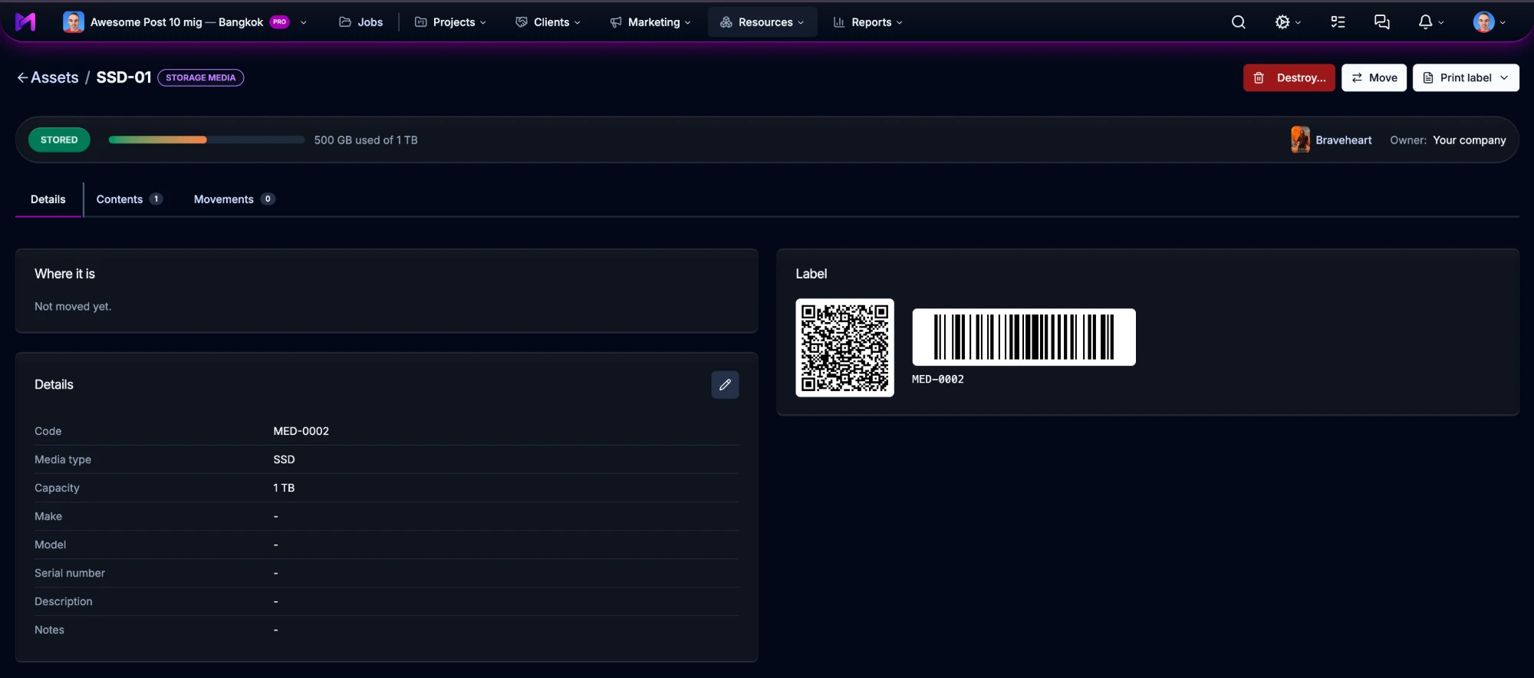Open the Reports menu
This screenshot has width=1534, height=678.
[x=867, y=22]
